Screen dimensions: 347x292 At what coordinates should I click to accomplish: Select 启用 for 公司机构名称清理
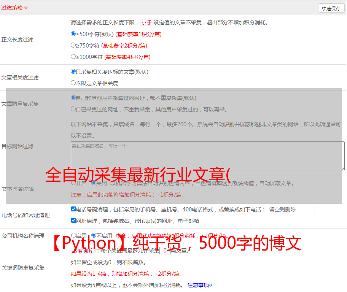pyautogui.click(x=73, y=235)
